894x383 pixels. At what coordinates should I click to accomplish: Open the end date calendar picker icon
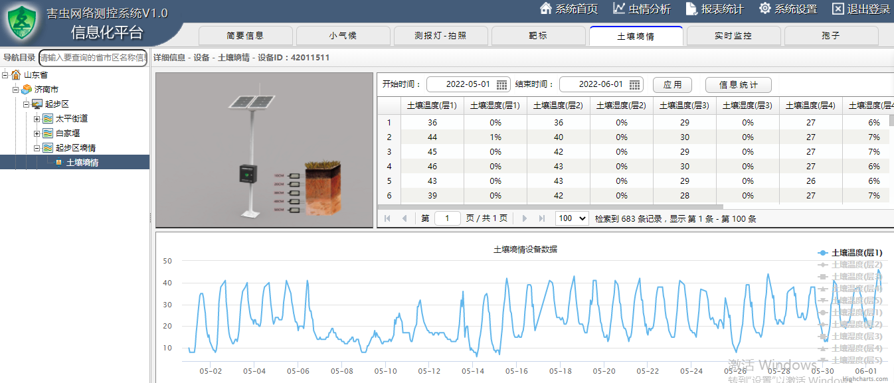pos(635,85)
